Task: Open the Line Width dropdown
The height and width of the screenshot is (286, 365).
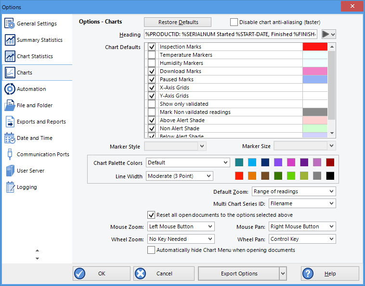Action: click(x=180, y=176)
